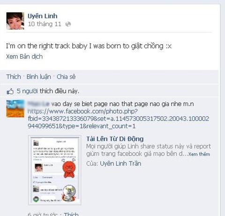Click Xem Bản dịch to translate post
Image resolution: width=225 pixels, height=216 pixels.
24,56
